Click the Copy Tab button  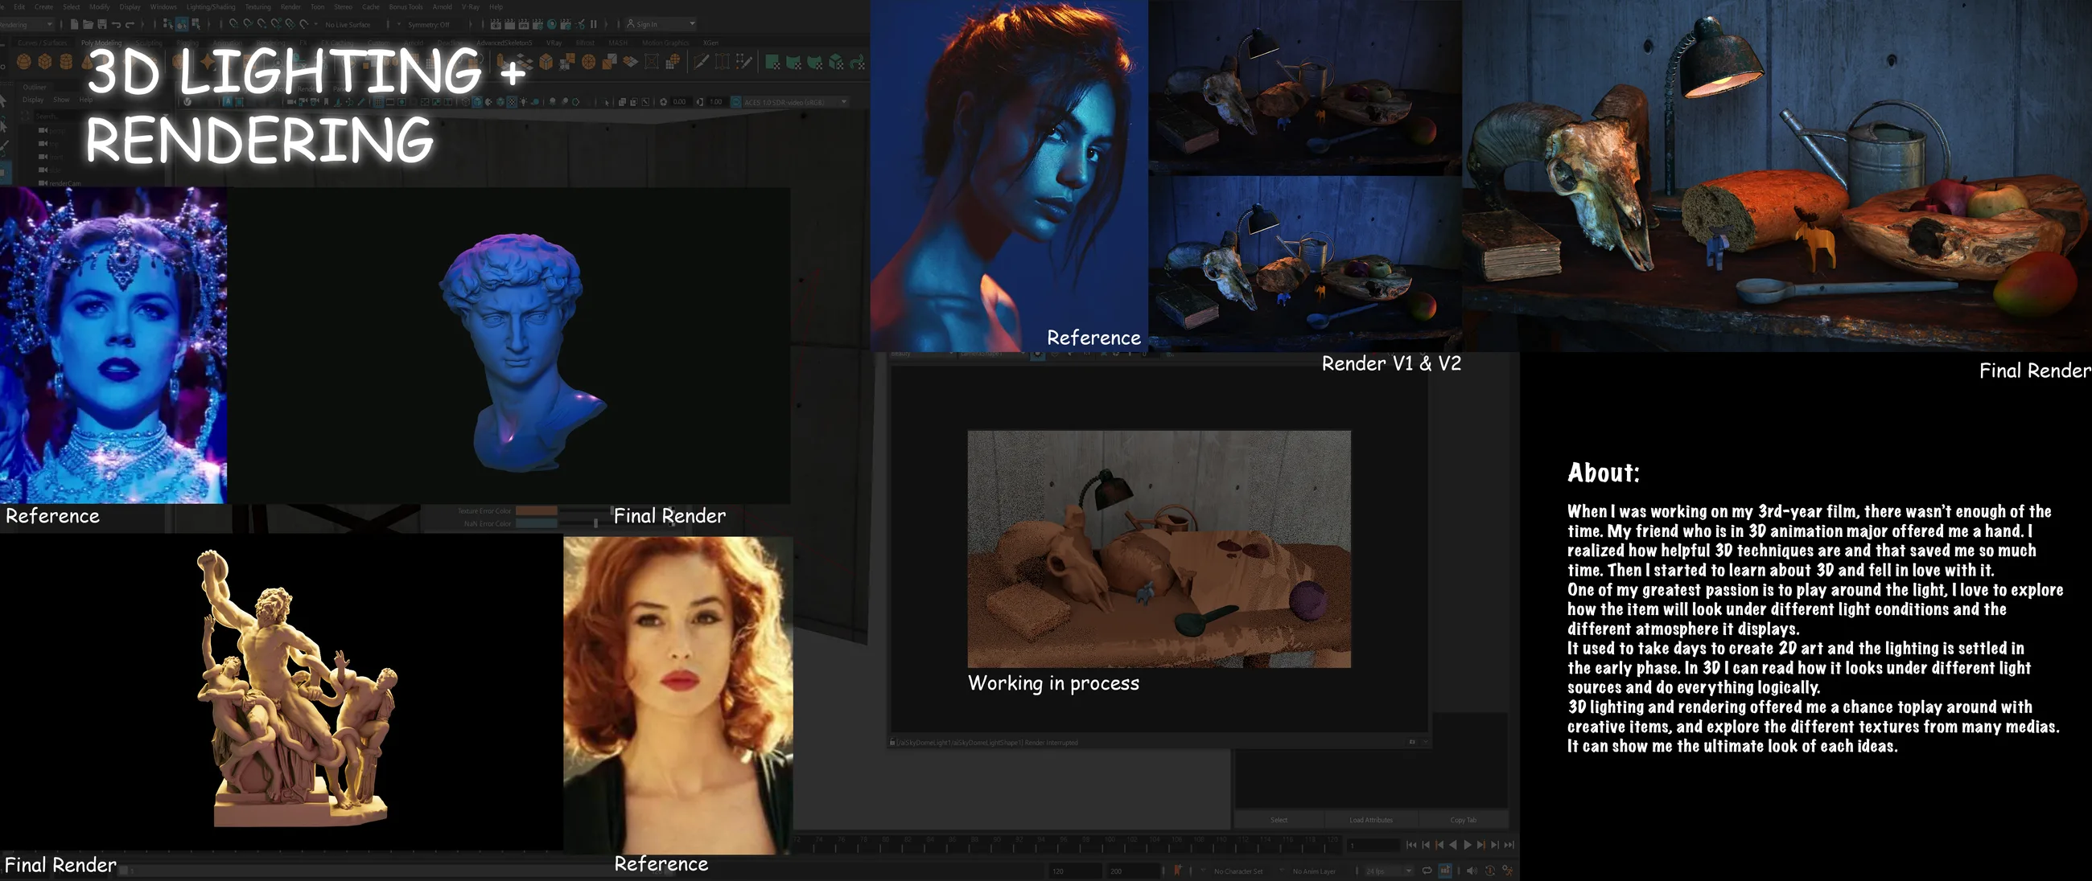1464,820
